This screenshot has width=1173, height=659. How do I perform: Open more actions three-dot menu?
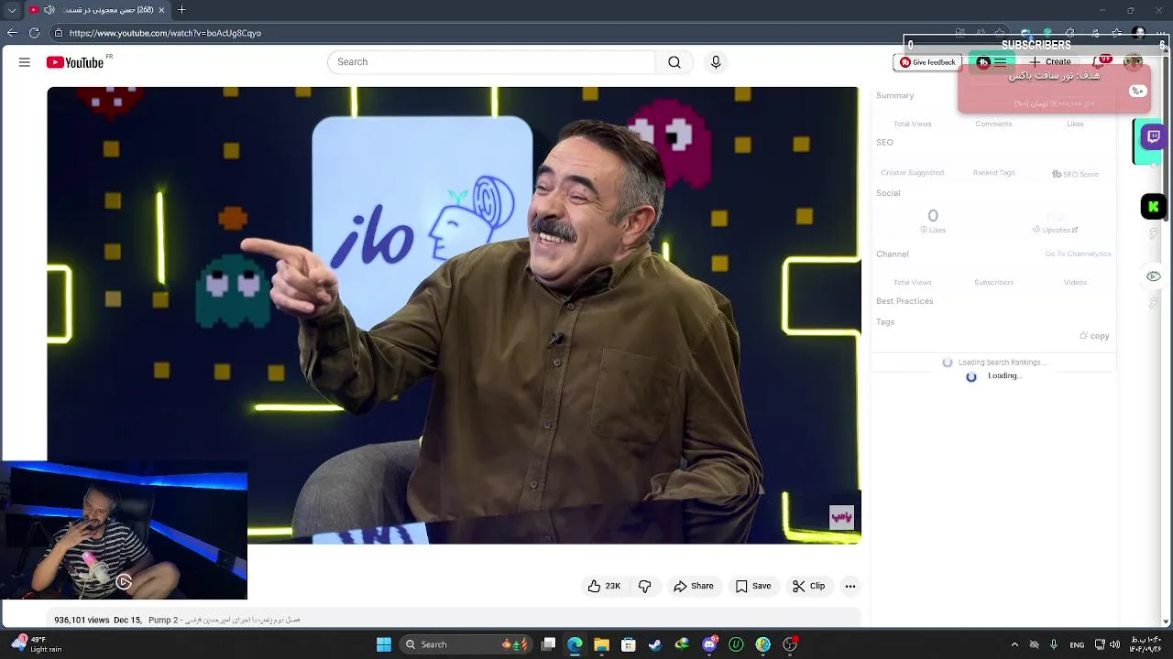click(x=850, y=586)
